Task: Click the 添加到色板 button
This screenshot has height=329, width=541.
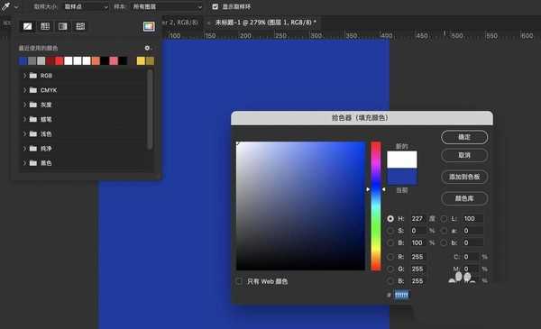Action: tap(464, 177)
